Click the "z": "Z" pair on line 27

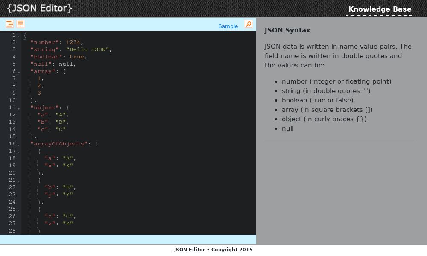click(x=58, y=224)
